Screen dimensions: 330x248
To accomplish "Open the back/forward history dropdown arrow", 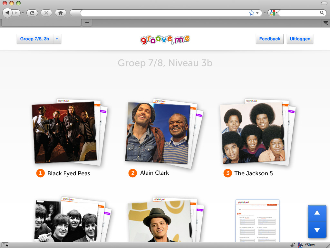I will pyautogui.click(x=23, y=13).
